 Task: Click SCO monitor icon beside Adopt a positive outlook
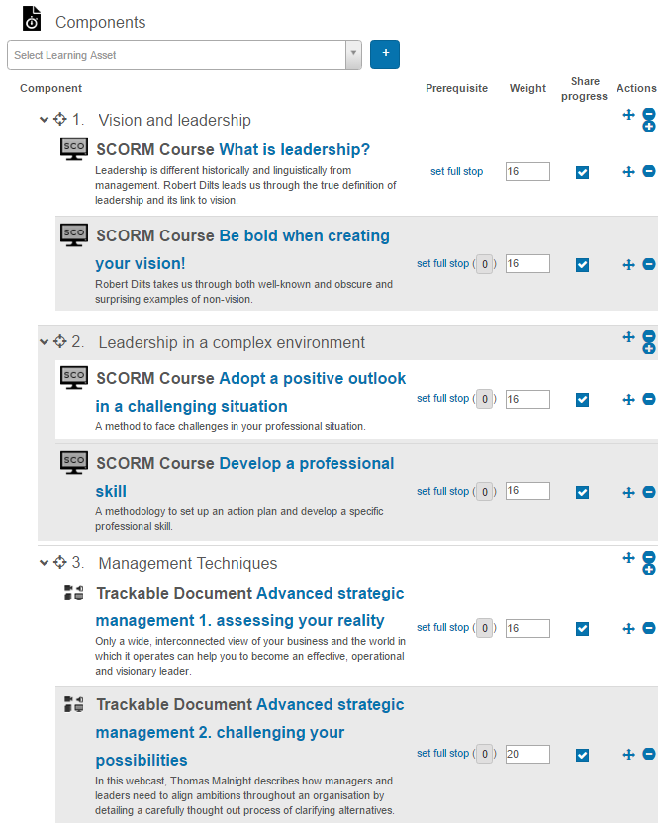tap(74, 378)
